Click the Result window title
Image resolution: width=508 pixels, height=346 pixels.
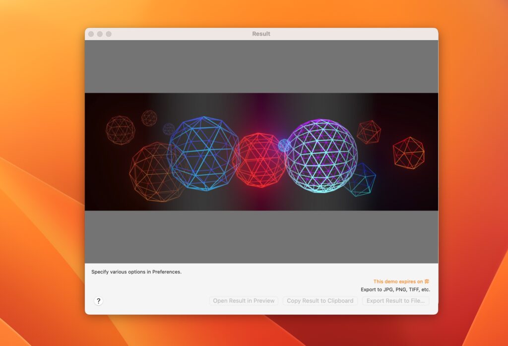261,34
